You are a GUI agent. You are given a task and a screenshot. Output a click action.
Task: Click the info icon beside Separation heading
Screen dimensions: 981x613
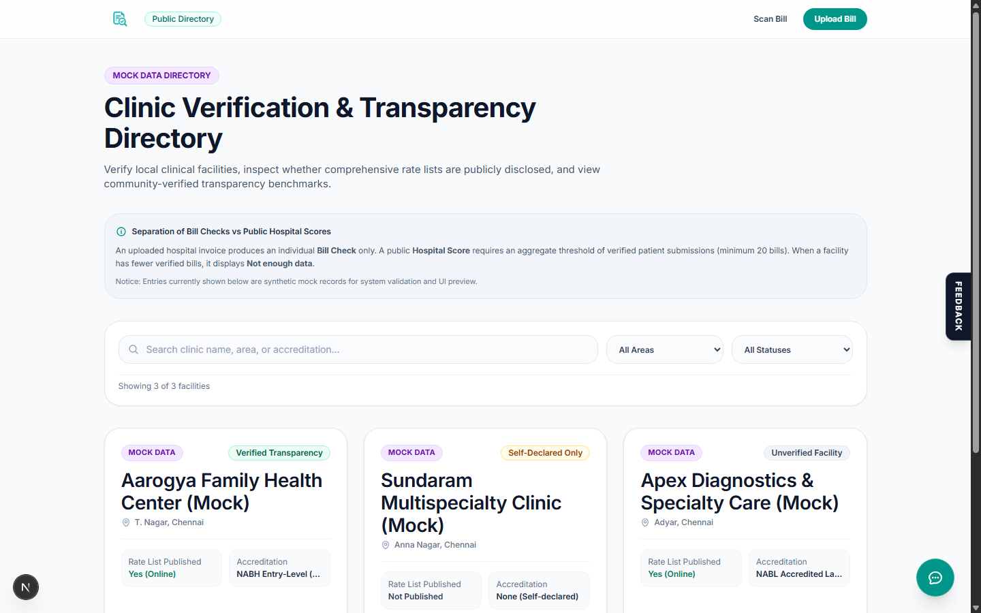(121, 232)
